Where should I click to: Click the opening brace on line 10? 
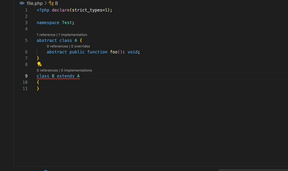point(38,82)
